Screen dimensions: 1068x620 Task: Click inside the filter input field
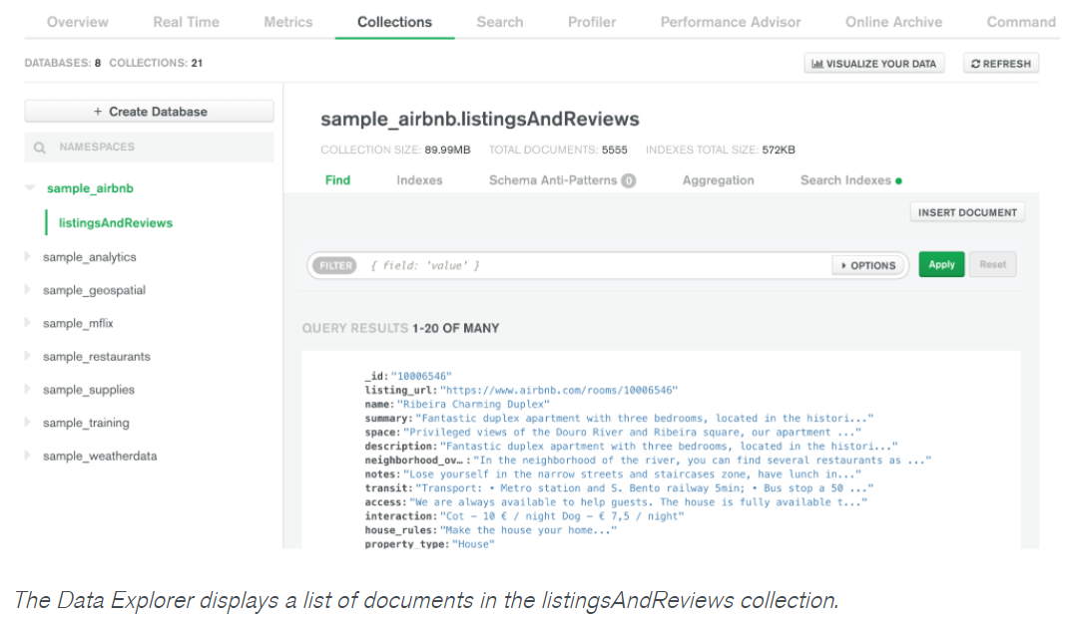[x=599, y=265]
